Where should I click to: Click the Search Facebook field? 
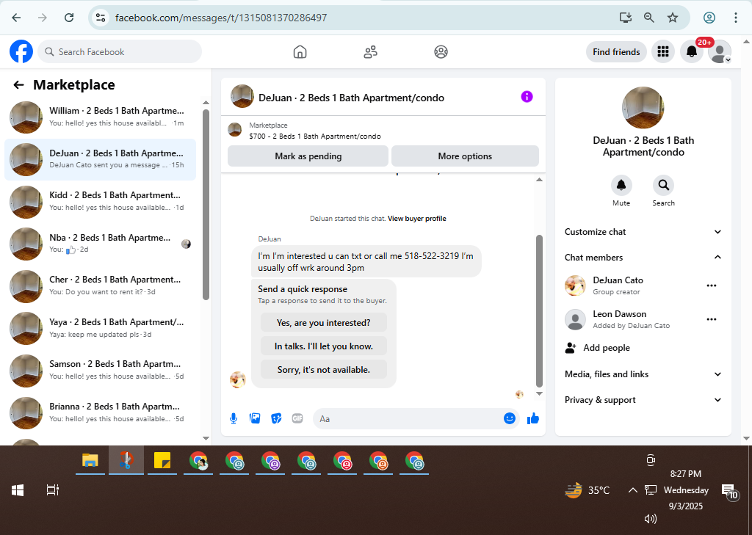120,52
